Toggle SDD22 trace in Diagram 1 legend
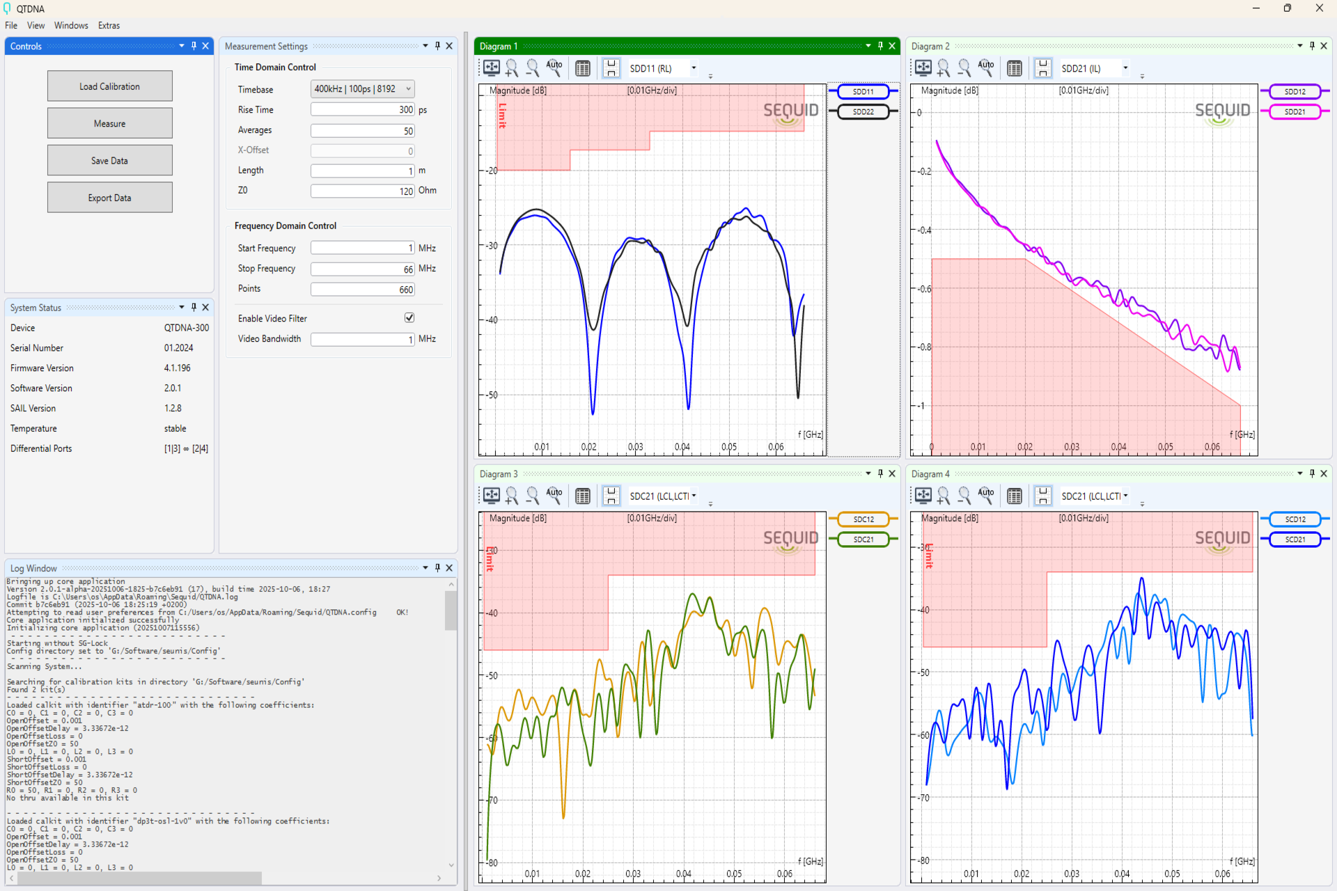1337x891 pixels. pos(863,111)
